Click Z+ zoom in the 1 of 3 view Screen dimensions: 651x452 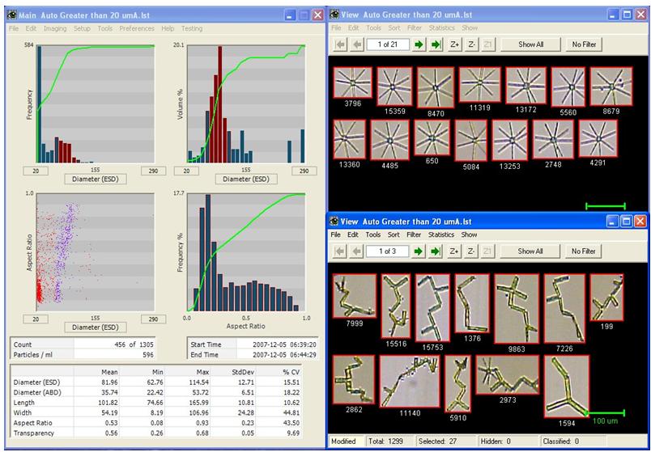[456, 251]
